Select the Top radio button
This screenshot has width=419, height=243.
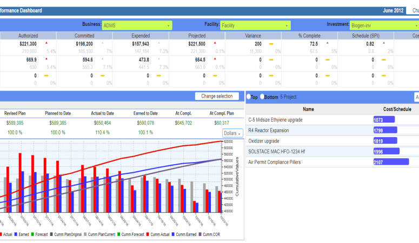click(248, 97)
